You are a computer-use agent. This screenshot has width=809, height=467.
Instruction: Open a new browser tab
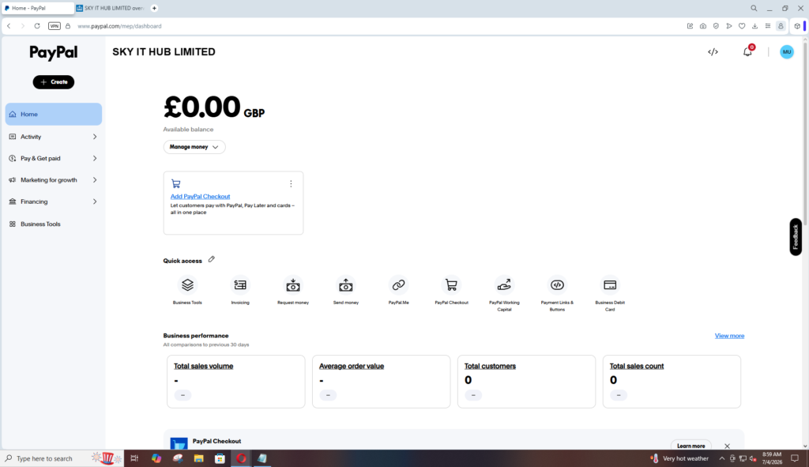pyautogui.click(x=154, y=8)
